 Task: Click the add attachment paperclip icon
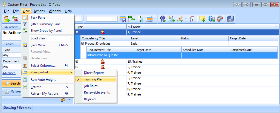tap(211, 19)
